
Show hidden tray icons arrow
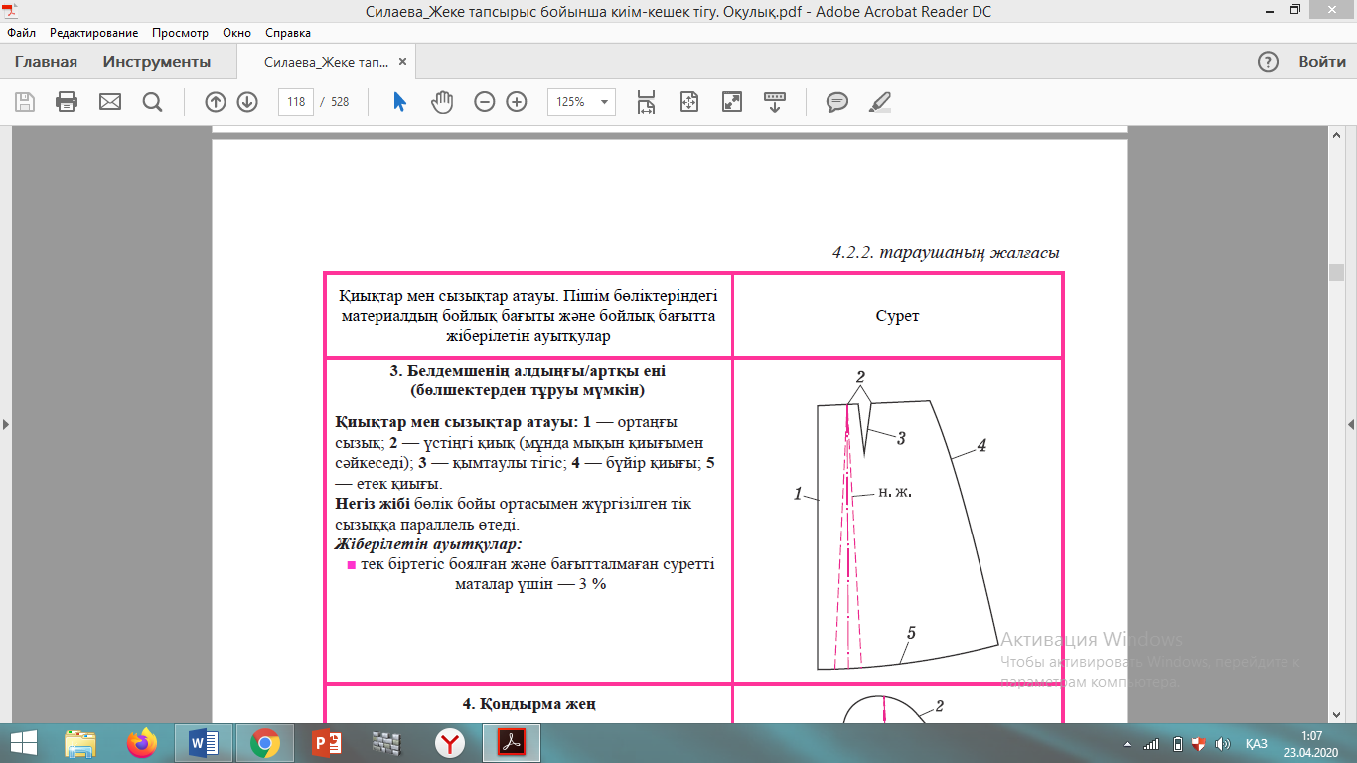click(x=1127, y=743)
